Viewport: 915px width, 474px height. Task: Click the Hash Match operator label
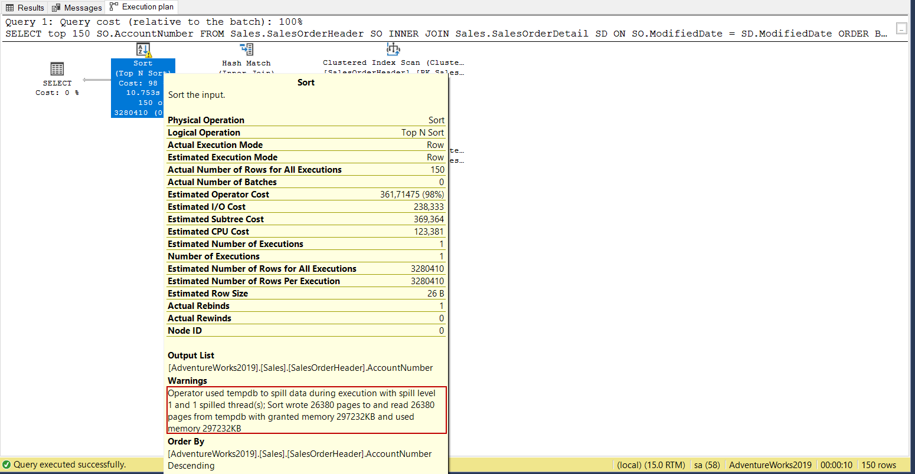[x=246, y=63]
